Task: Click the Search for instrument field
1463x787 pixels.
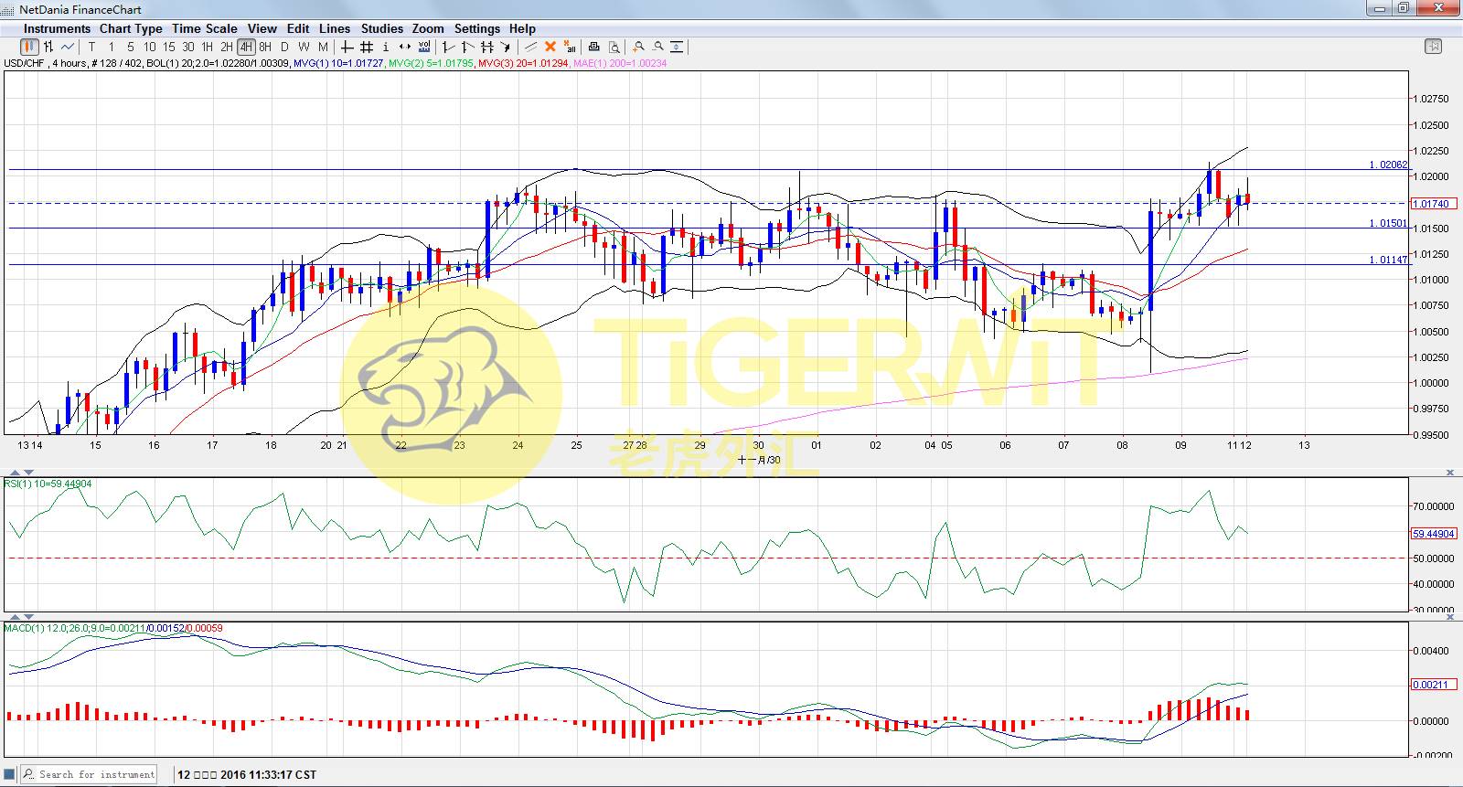Action: click(x=89, y=774)
